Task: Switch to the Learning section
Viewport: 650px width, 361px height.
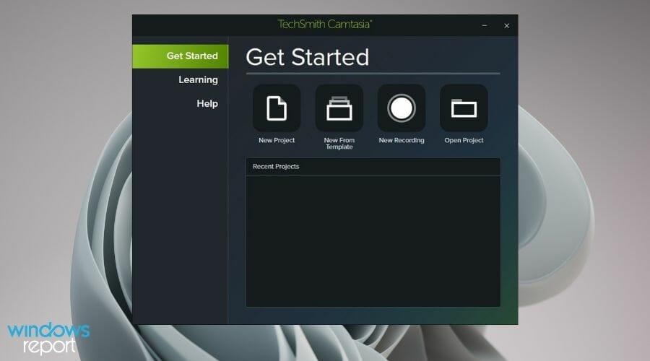Action: pyautogui.click(x=198, y=79)
